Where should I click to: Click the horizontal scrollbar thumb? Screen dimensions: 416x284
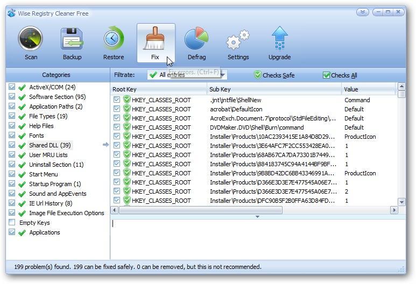[x=201, y=210]
